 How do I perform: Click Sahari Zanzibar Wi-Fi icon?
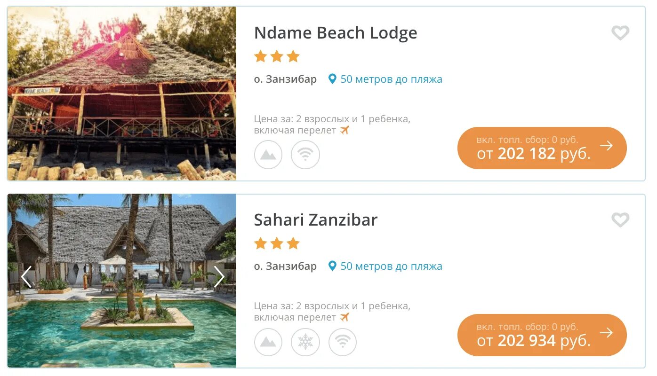coord(343,342)
